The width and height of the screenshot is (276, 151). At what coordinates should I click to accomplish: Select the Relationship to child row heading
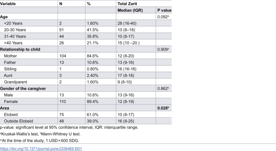click(x=20, y=49)
